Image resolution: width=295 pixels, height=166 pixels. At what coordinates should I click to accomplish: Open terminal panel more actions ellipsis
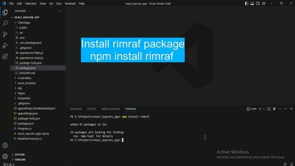pyautogui.click(x=280, y=109)
